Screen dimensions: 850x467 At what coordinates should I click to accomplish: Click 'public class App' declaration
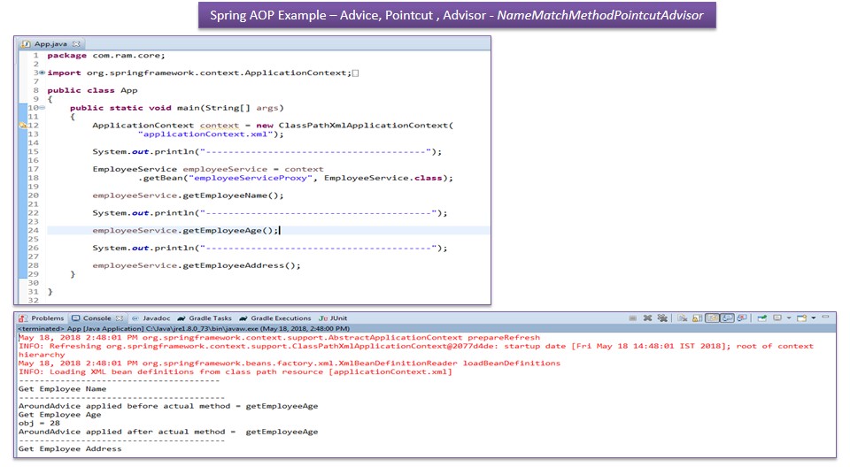[92, 90]
